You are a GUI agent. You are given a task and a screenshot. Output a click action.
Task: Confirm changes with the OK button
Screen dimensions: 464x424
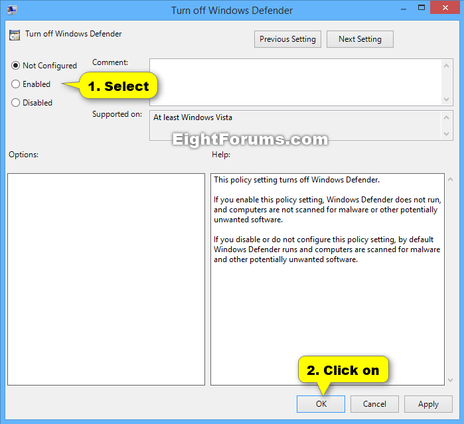click(321, 403)
